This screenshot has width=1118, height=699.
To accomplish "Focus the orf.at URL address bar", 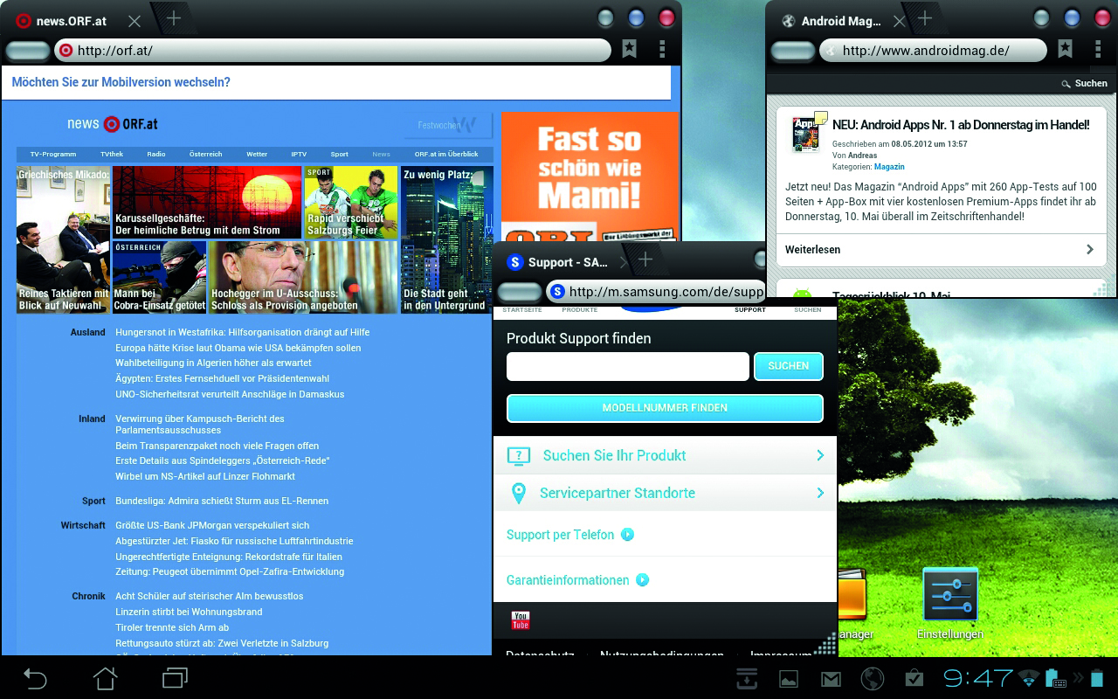I will click(333, 50).
